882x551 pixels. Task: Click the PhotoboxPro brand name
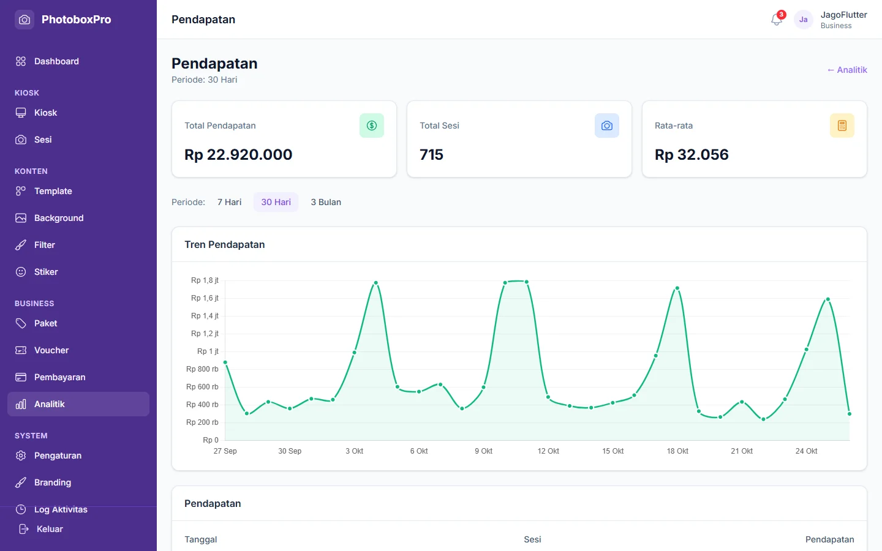click(77, 20)
